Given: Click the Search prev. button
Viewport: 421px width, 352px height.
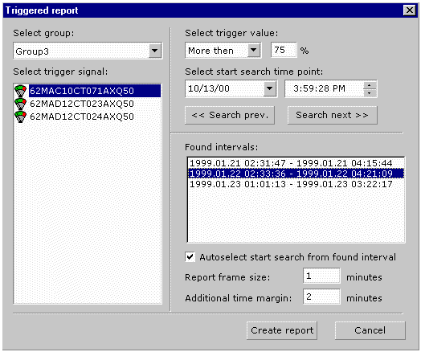Looking at the screenshot, I should [x=230, y=115].
